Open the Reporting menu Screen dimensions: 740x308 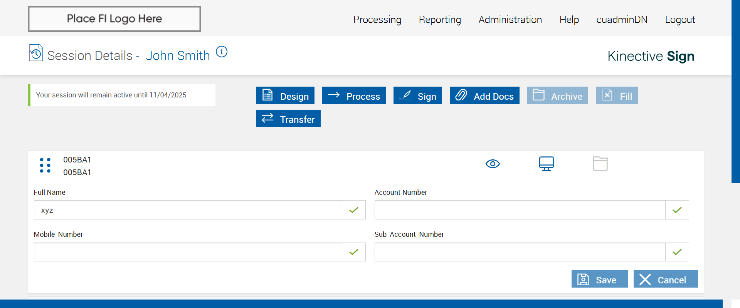click(x=440, y=20)
